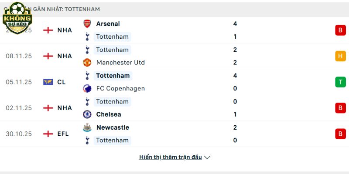Click the green T win result badge
The height and width of the screenshot is (174, 349).
(340, 82)
